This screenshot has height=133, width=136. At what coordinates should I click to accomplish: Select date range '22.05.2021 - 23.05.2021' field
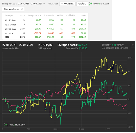(30, 4)
